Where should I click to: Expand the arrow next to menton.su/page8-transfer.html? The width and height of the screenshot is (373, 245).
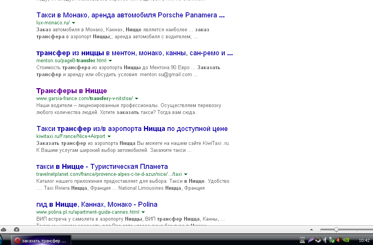[x=110, y=61]
